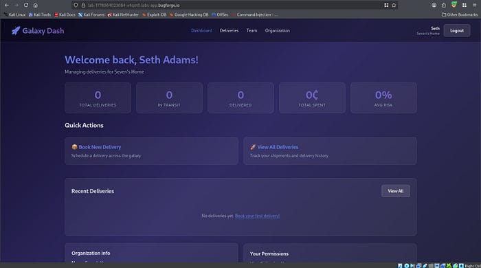The height and width of the screenshot is (268, 481).
Task: Select the Delivered stat card
Action: [240, 98]
